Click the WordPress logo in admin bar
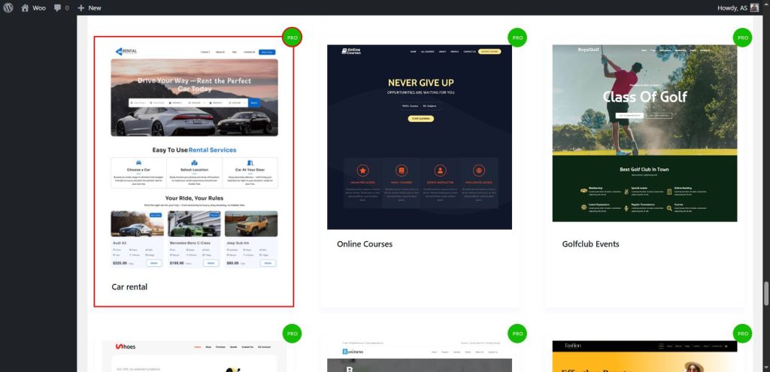This screenshot has width=770, height=372. point(8,8)
